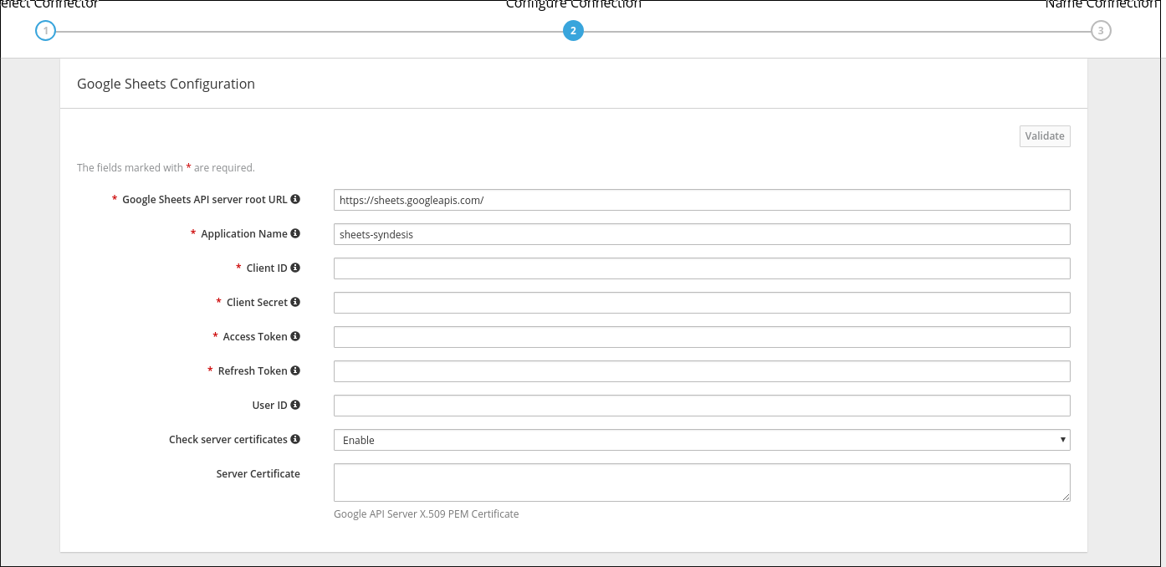Click info icon beside User ID
Image resolution: width=1166 pixels, height=567 pixels.
295,405
